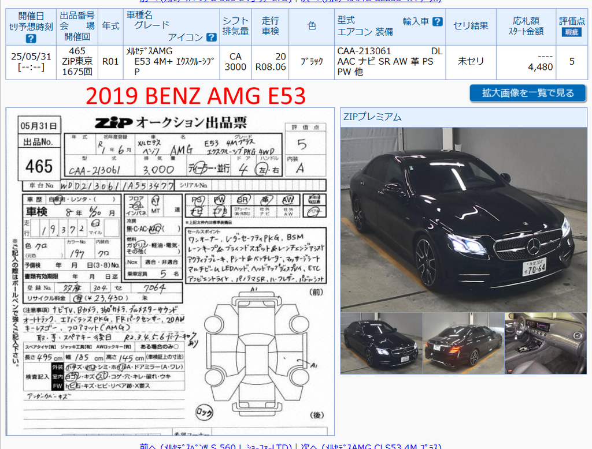This screenshot has height=449, width=592.
Task: Click the ZIPプレミアム panel title
Action: pyautogui.click(x=372, y=117)
